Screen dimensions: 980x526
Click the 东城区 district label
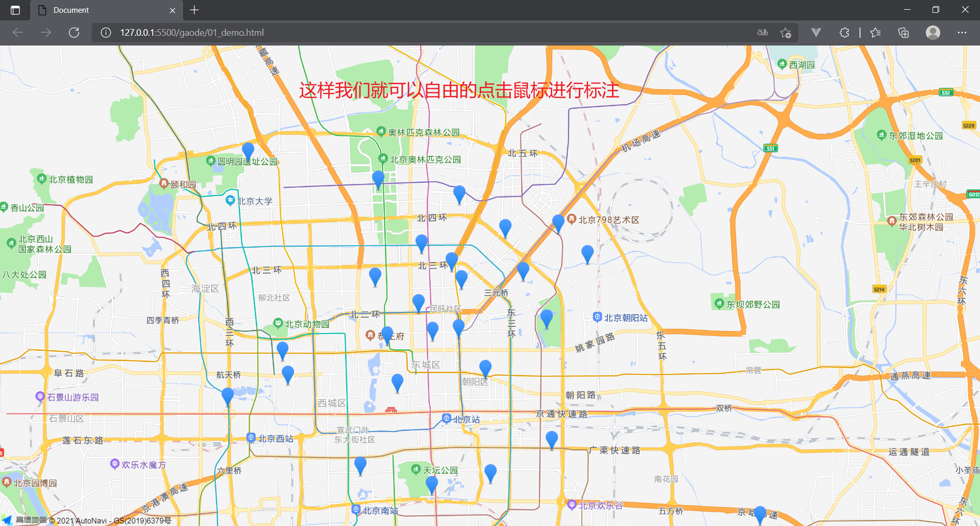(x=426, y=365)
